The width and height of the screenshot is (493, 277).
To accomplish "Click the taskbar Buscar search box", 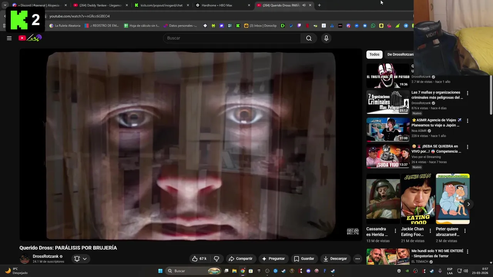I will (x=194, y=271).
